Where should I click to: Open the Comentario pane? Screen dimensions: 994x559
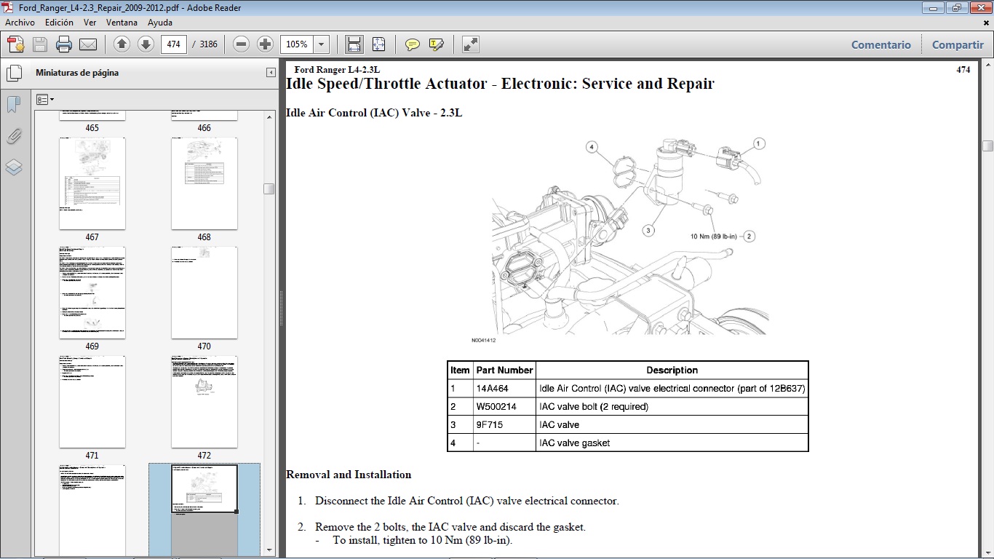tap(881, 44)
